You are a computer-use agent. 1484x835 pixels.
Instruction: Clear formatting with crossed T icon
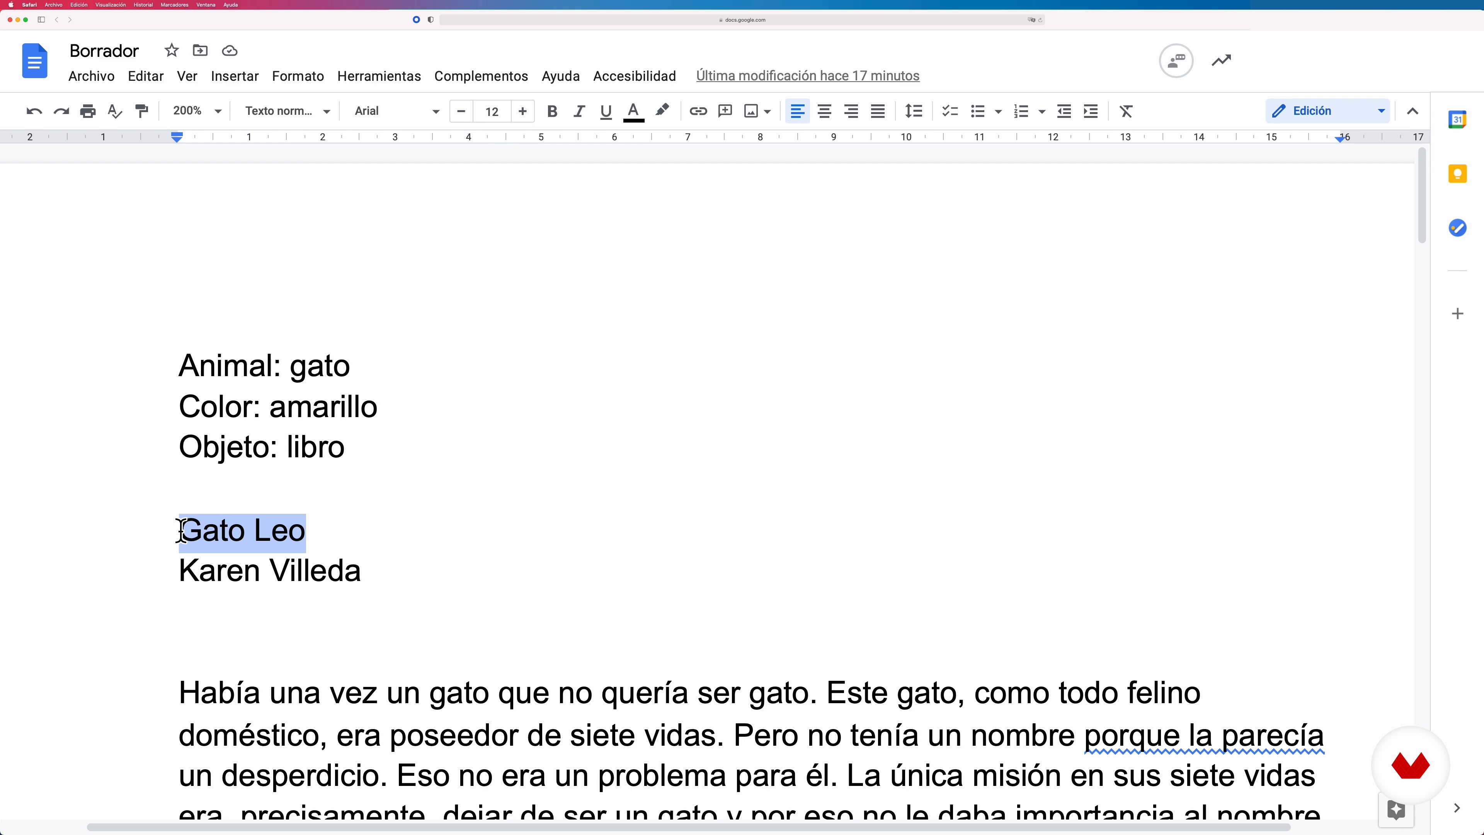tap(1126, 111)
